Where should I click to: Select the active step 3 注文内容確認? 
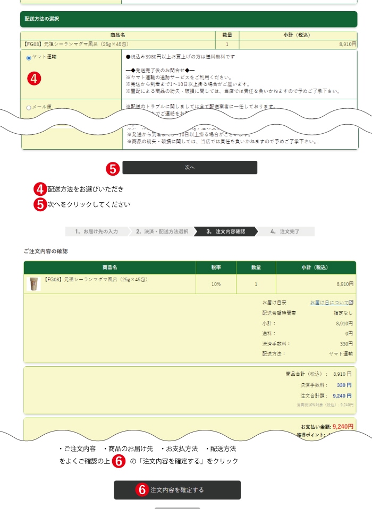point(225,231)
